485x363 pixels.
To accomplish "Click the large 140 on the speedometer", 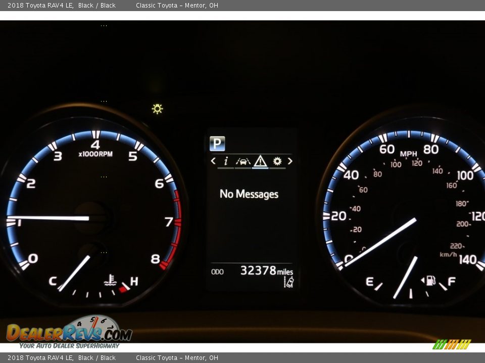I will click(468, 260).
